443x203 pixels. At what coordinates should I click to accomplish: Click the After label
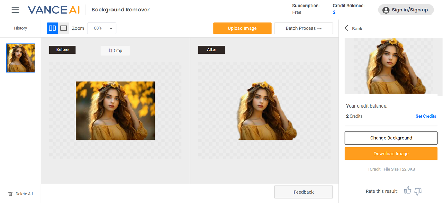pyautogui.click(x=211, y=50)
